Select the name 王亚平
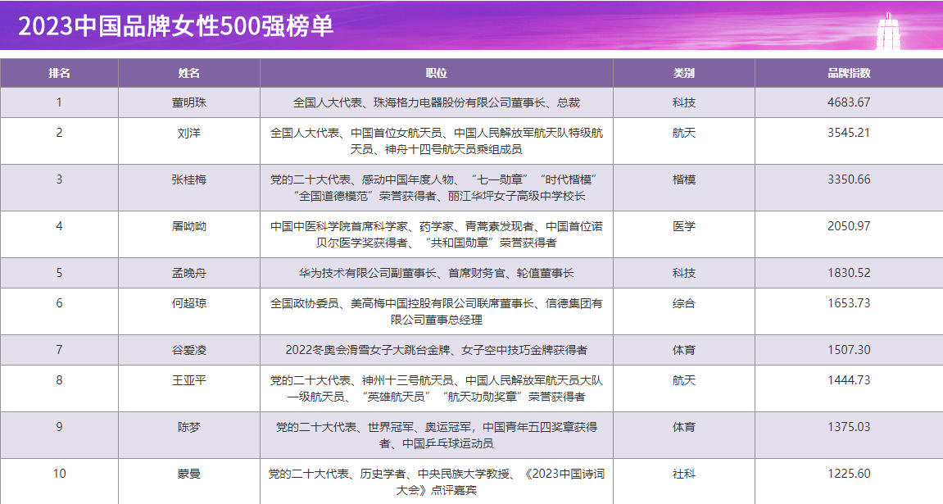This screenshot has height=504, width=943. [x=188, y=381]
